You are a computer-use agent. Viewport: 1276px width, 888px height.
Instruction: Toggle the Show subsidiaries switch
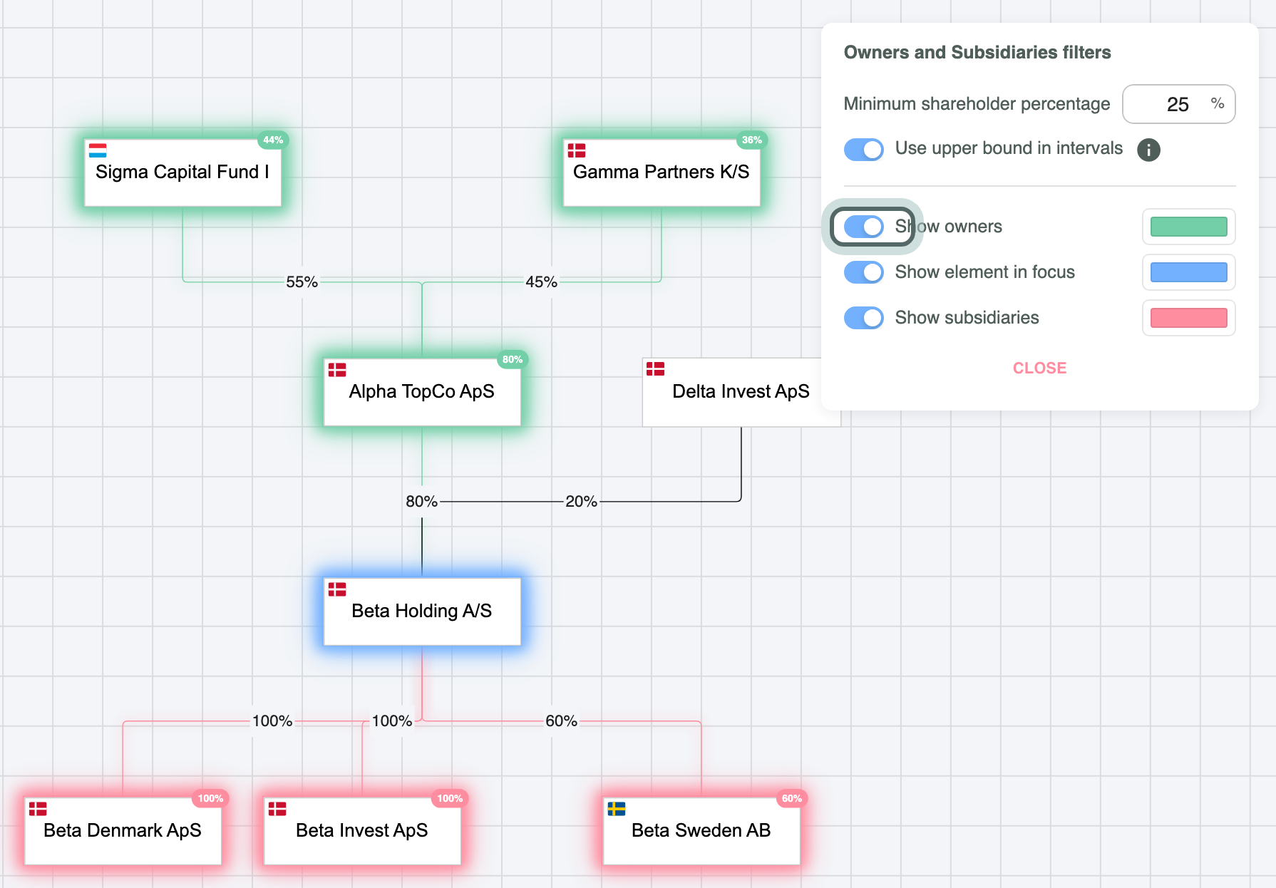tap(864, 318)
